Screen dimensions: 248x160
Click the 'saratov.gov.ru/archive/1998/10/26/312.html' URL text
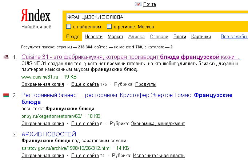[66, 148]
